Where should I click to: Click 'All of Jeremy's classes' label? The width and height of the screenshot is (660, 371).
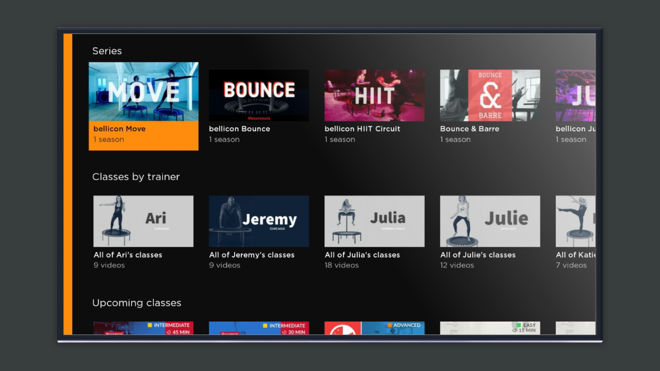(x=252, y=255)
